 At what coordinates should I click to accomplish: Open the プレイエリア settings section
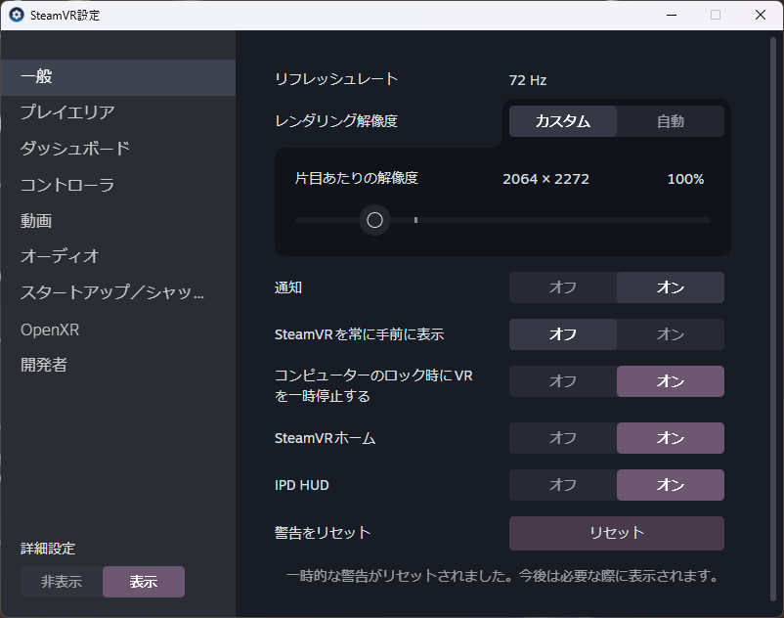pos(118,112)
